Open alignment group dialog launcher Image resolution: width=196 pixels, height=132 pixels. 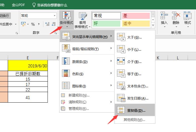click(17, 33)
